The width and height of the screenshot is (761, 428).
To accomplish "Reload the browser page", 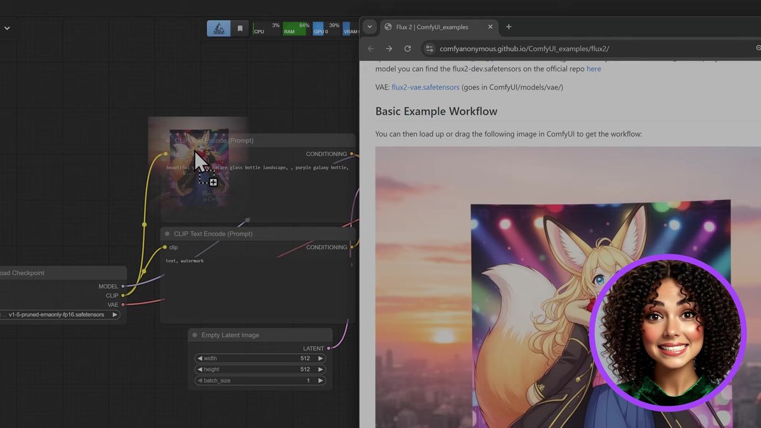I will pos(407,49).
